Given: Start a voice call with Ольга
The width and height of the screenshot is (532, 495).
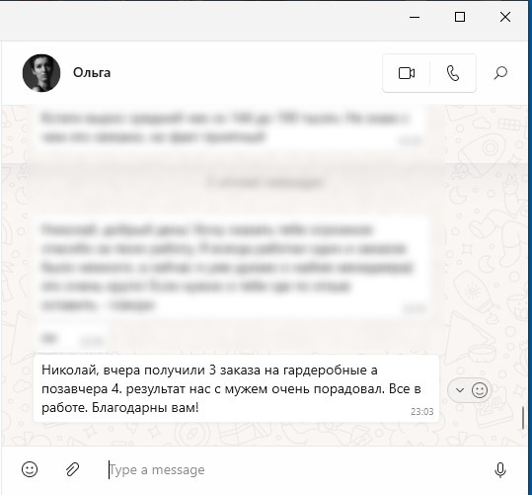Looking at the screenshot, I should (x=453, y=73).
